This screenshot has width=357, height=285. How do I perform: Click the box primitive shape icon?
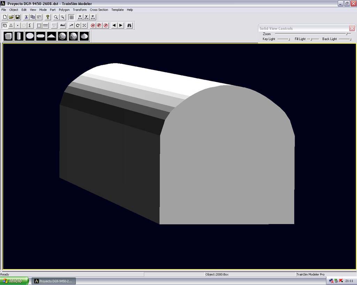click(8, 36)
